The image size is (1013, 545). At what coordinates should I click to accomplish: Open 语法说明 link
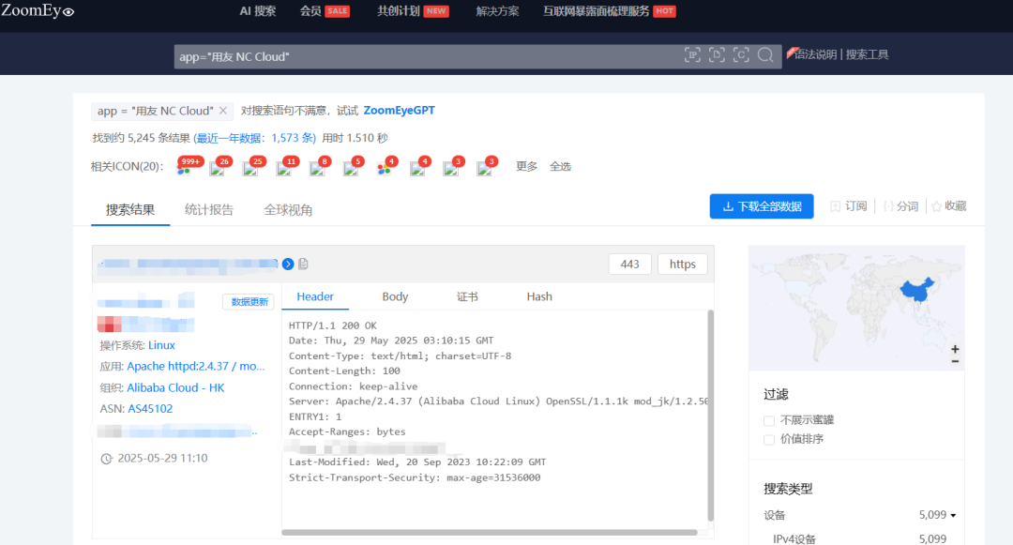815,55
